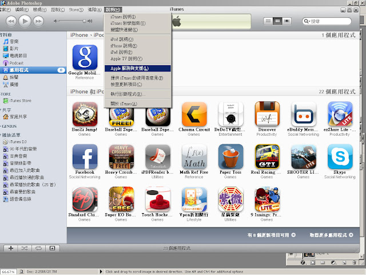Image resolution: width=366 pixels, height=275 pixels.
Task: Click 有 8 個更新項目可用 link
Action: (271, 235)
